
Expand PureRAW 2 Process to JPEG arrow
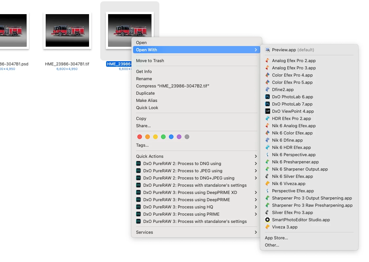256,171
